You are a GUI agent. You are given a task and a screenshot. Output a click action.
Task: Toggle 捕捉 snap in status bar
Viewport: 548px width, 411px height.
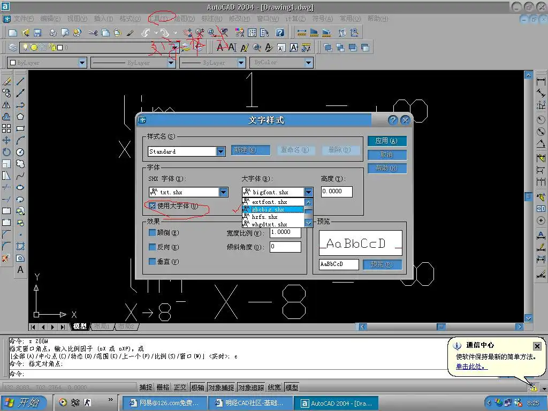(146, 387)
